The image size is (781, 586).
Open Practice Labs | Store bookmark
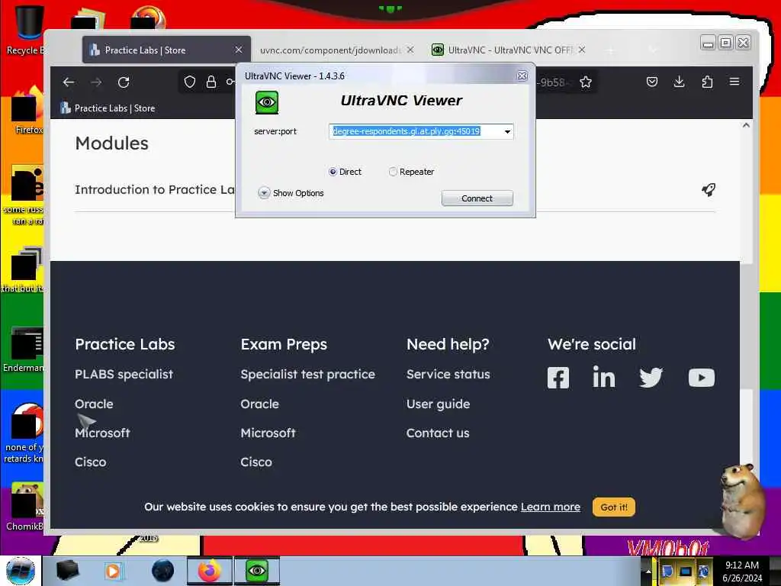pyautogui.click(x=108, y=108)
